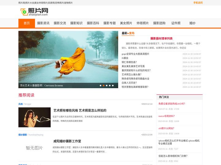This screenshot has width=221, height=165.
Task: Open the 咸阳婚纱摄影工作室 article title
Action: 67,141
